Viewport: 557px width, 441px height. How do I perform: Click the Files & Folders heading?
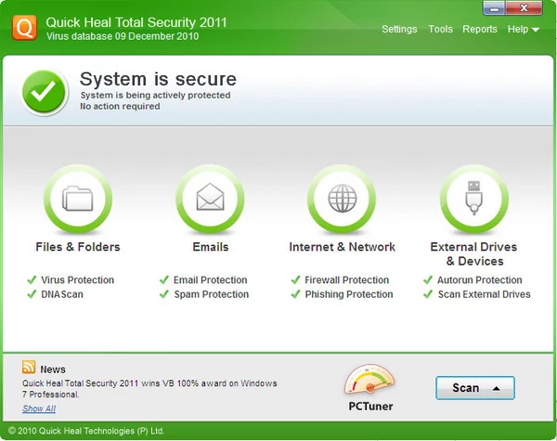(x=78, y=247)
